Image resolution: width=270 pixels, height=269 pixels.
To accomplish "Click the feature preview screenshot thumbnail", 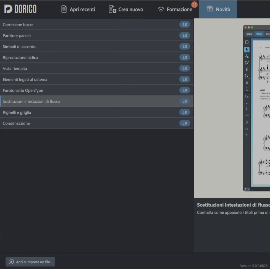I will [256, 108].
